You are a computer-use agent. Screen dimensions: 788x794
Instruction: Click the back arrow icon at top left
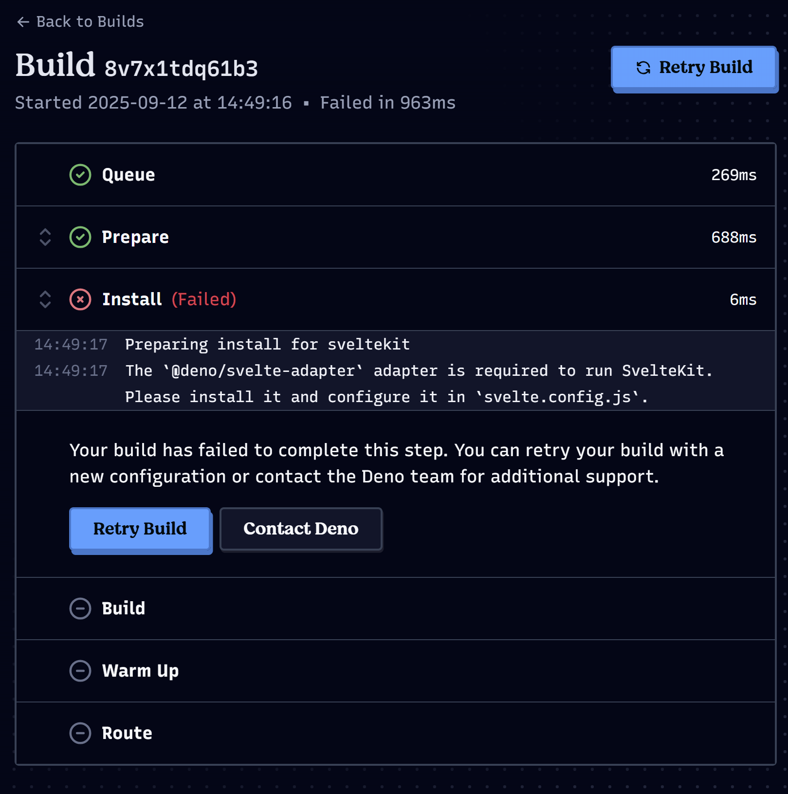[23, 22]
